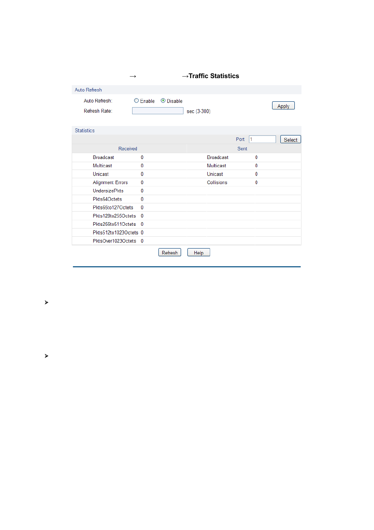Click the Collisions label in Sent column
The height and width of the screenshot is (530, 374).
coord(217,183)
